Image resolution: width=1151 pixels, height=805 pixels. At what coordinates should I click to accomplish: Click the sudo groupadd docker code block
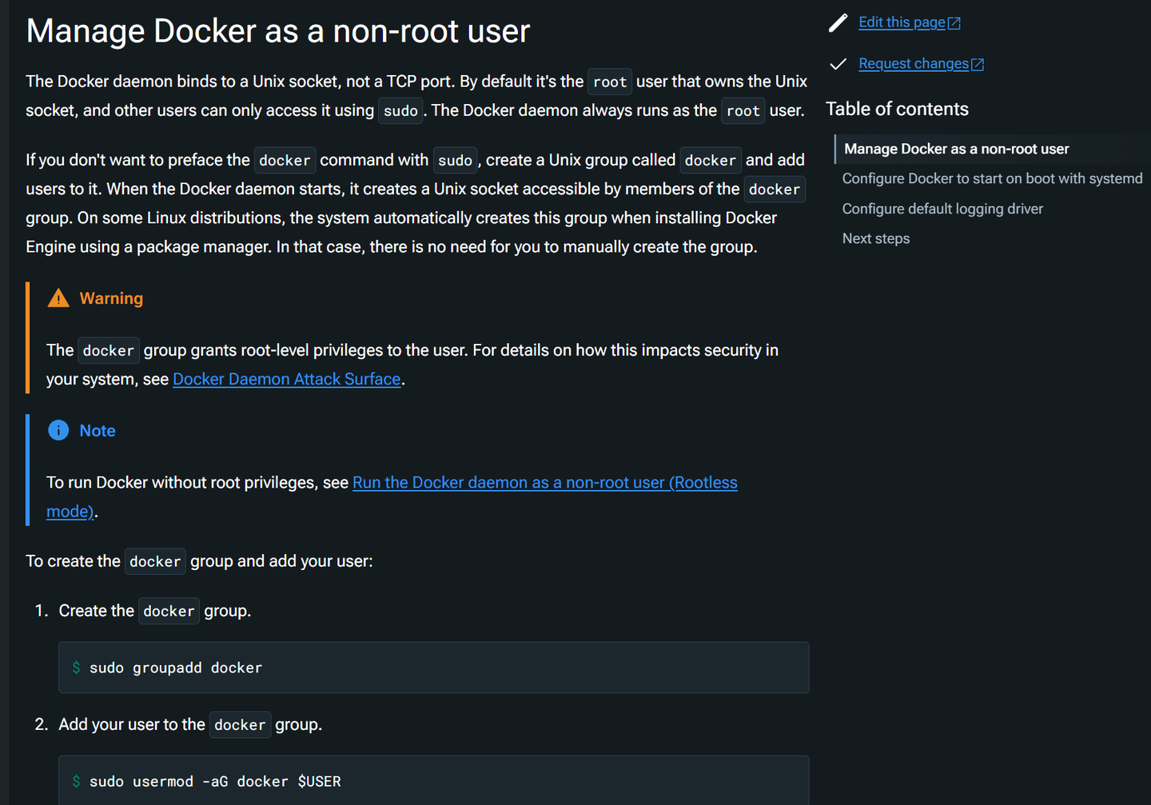(x=432, y=668)
